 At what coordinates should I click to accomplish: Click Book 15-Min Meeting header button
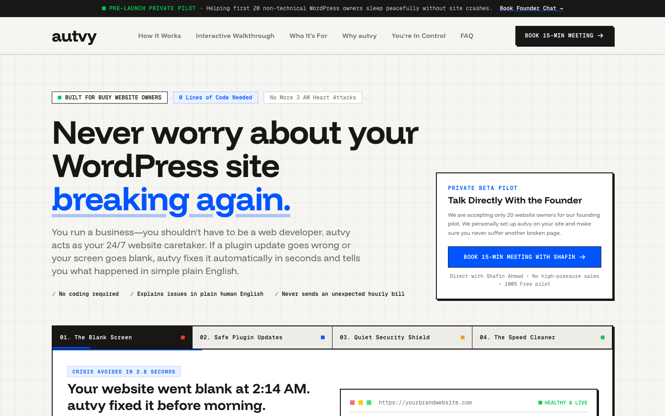point(564,36)
